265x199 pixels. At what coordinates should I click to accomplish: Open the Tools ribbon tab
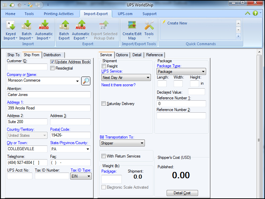pos(29,14)
